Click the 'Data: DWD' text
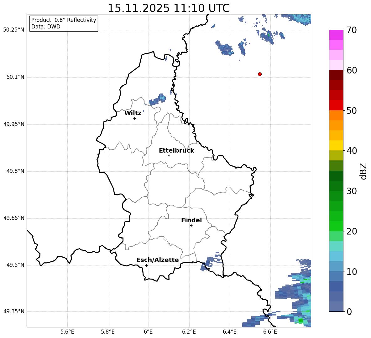Screen dimensions: 371x338 point(46,27)
